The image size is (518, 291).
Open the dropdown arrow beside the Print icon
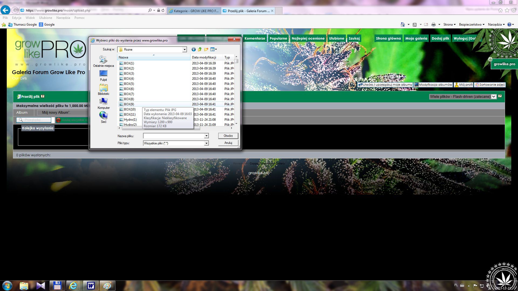[x=439, y=25]
